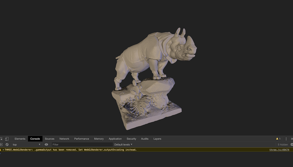Open the DevTools customization menu
This screenshot has width=293, height=167.
tap(286, 138)
